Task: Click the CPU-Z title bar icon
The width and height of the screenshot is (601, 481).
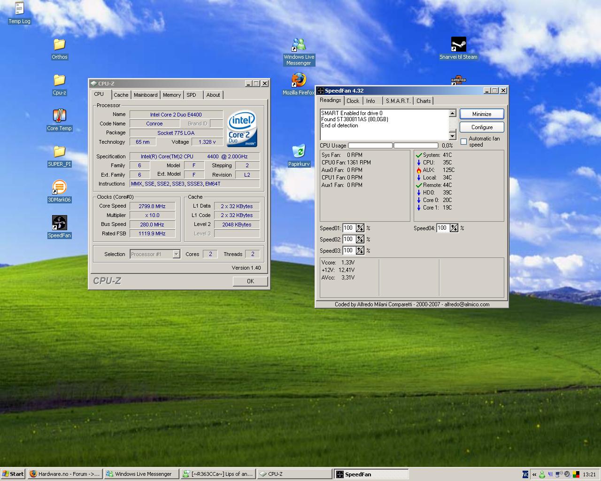Action: [93, 84]
